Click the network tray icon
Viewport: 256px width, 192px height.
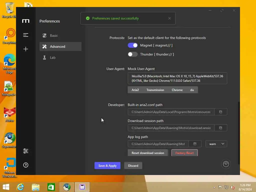(x=226, y=187)
